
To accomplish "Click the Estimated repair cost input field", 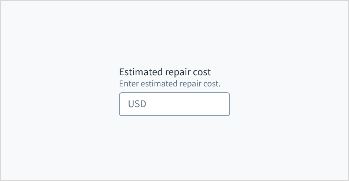I will tap(174, 104).
